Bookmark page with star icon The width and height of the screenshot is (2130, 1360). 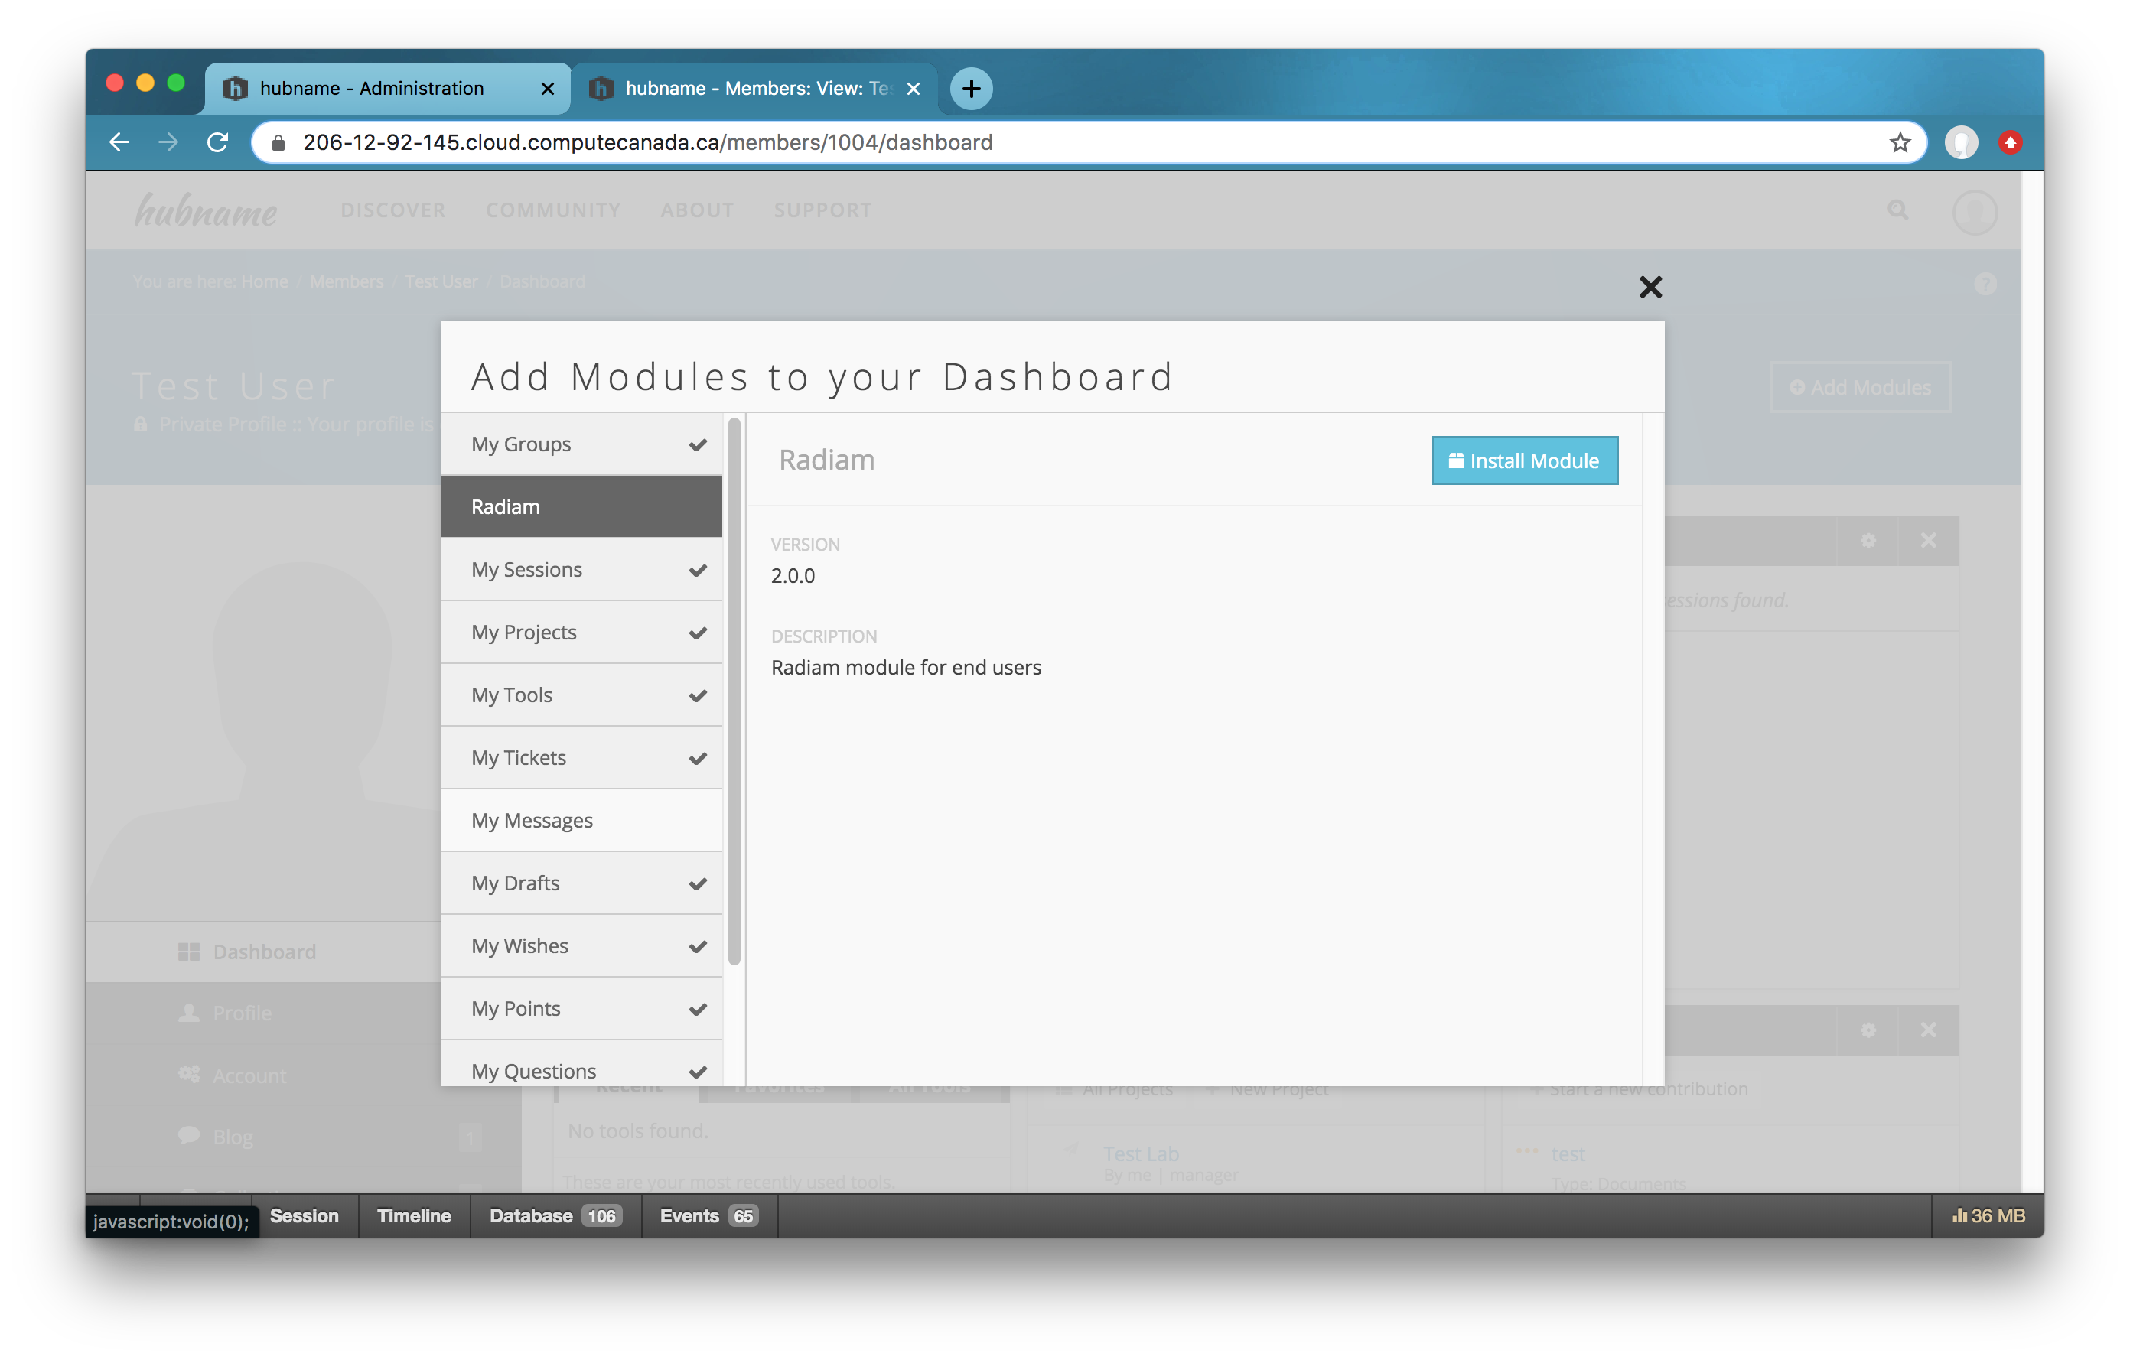pyautogui.click(x=1899, y=142)
